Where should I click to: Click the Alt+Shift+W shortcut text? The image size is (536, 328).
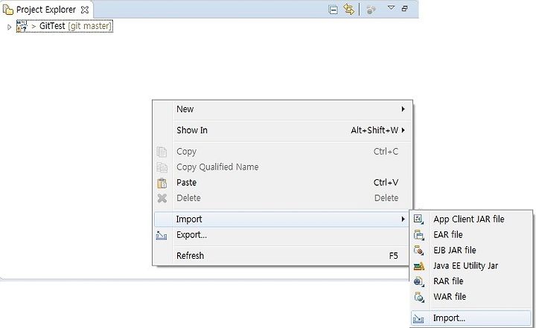(x=374, y=130)
